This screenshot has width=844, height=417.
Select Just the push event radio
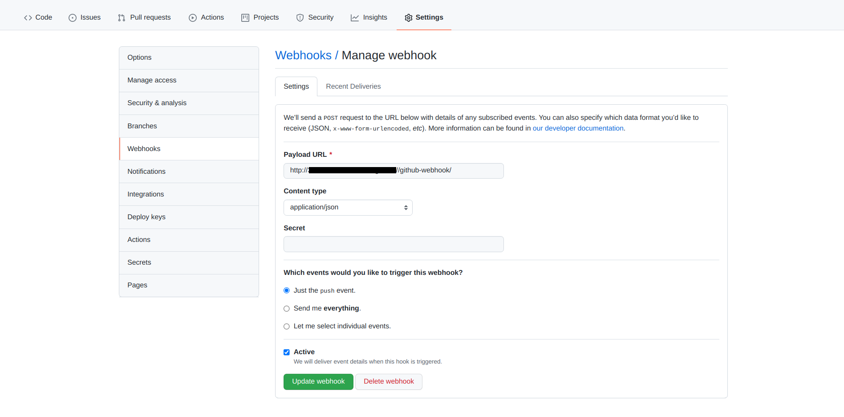[x=287, y=290]
